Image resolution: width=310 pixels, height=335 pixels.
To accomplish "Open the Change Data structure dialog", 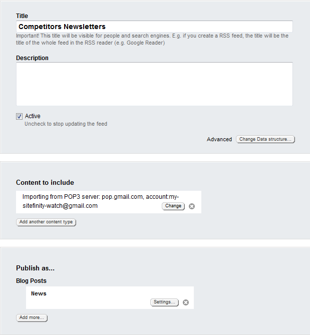I will (x=265, y=139).
